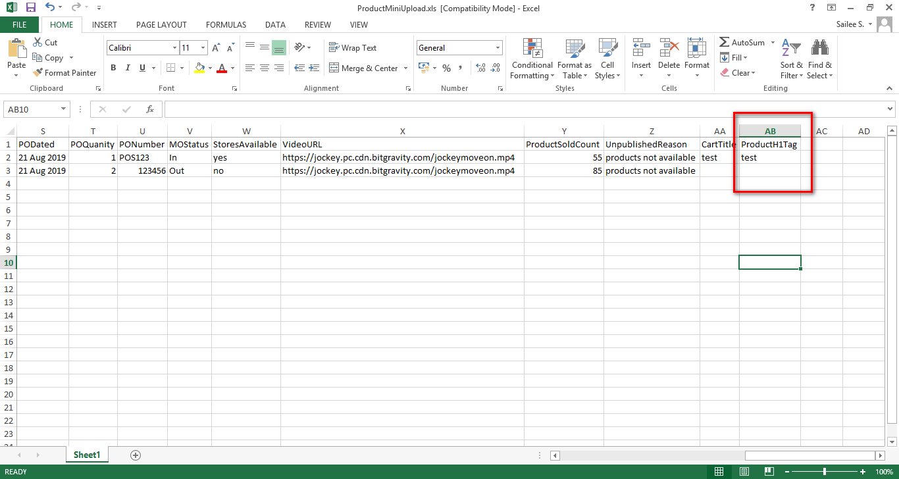Open the FORMULAS ribbon tab
This screenshot has height=479, width=899.
click(226, 25)
